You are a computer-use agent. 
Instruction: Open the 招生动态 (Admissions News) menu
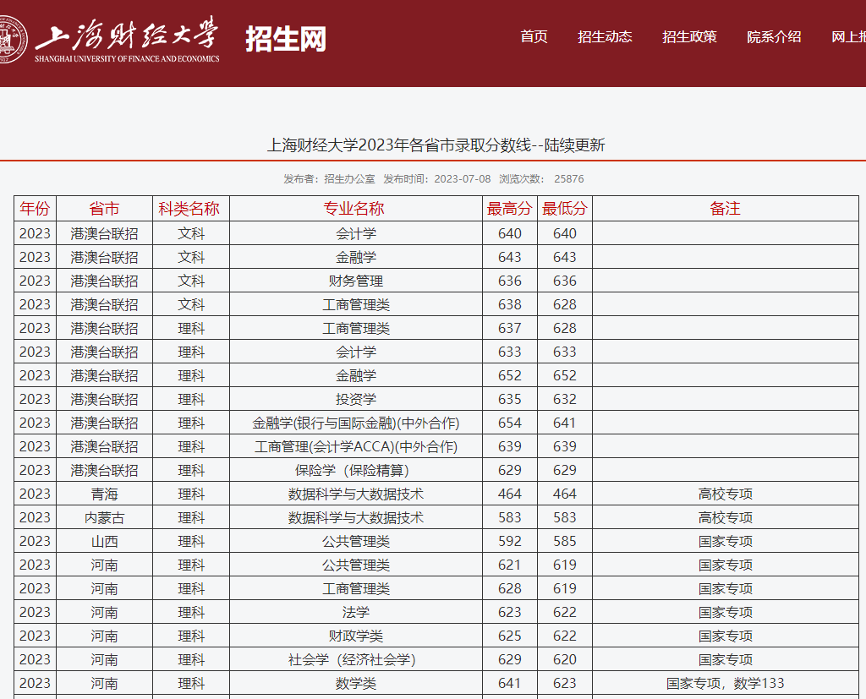(606, 37)
